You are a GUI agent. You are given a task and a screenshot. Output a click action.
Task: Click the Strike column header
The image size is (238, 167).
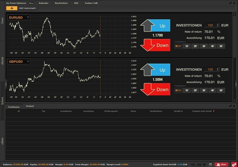[x=133, y=111]
